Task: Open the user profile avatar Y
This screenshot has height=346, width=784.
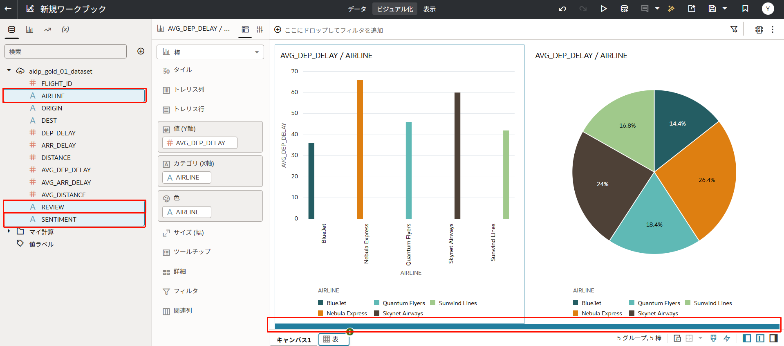Action: click(768, 9)
